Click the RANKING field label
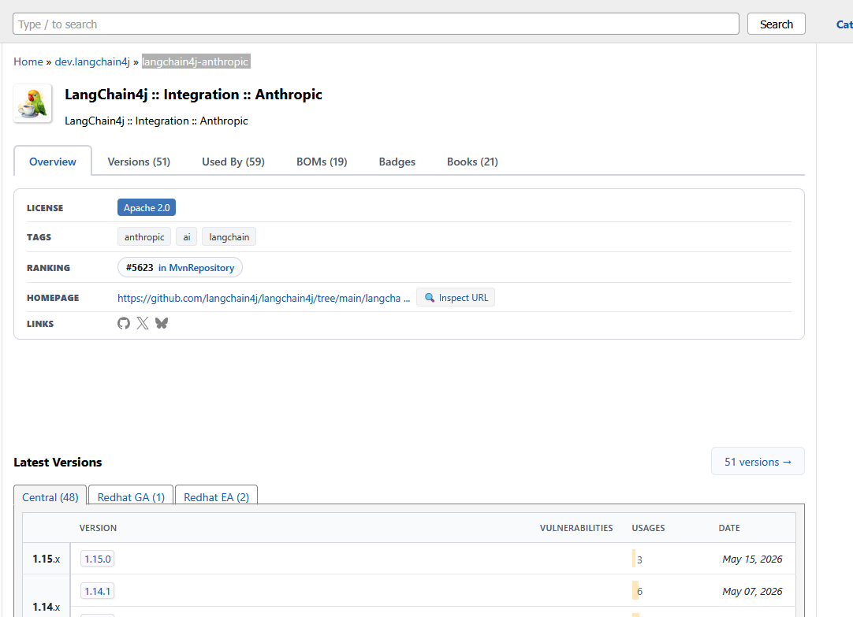 [x=48, y=268]
